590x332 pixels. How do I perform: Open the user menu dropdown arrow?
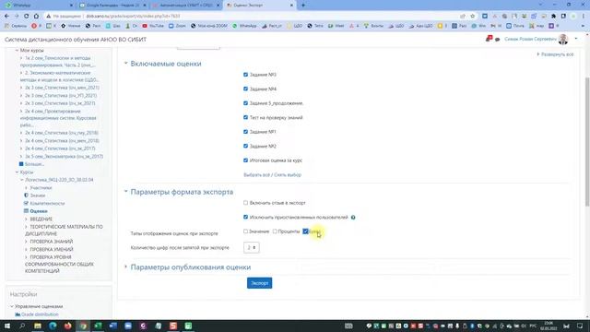[575, 39]
